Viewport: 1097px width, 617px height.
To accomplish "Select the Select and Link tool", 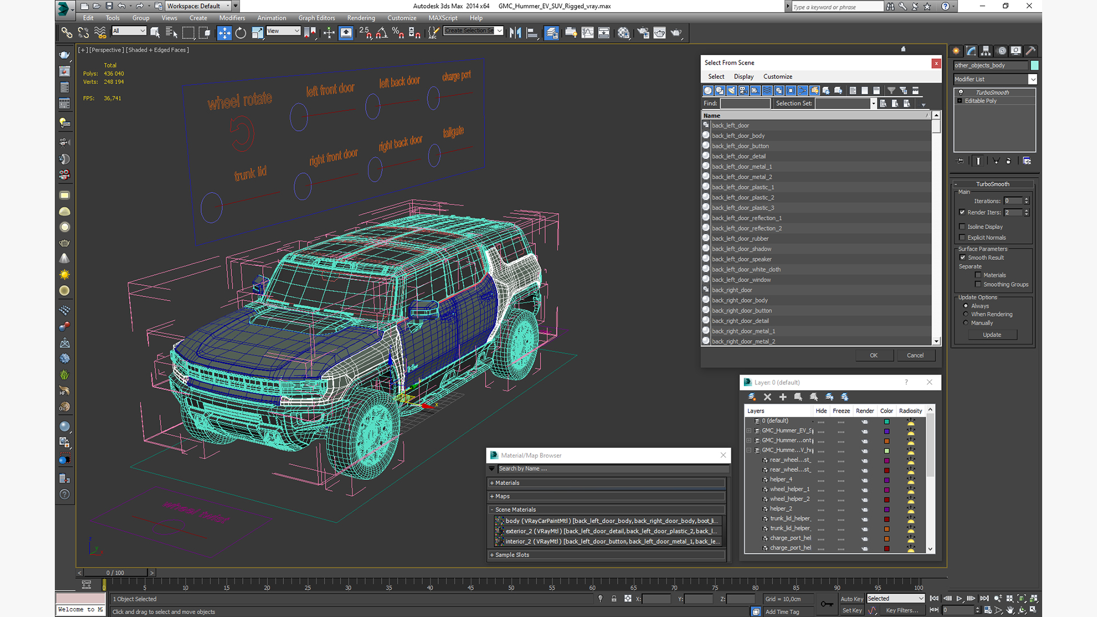I will coord(67,33).
